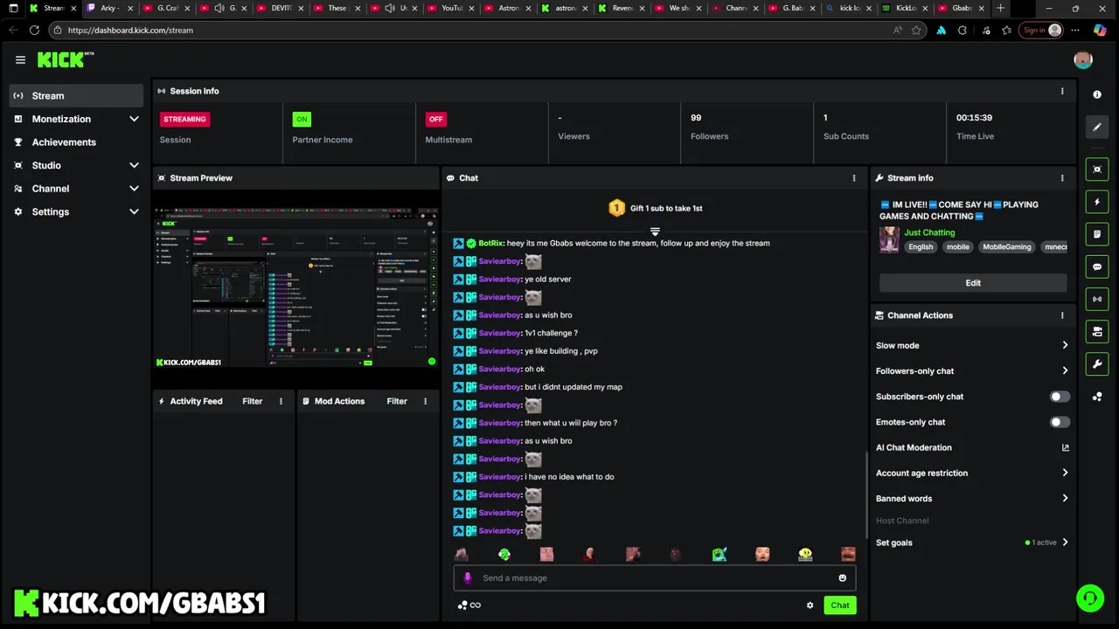The height and width of the screenshot is (629, 1119).
Task: Open Account age restriction options chevron
Action: pyautogui.click(x=1065, y=473)
